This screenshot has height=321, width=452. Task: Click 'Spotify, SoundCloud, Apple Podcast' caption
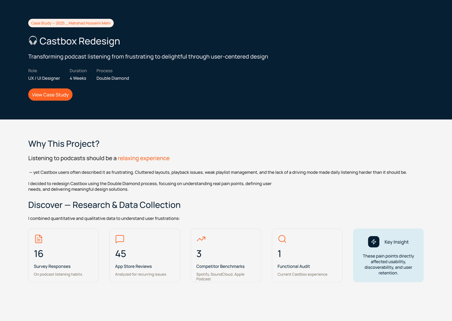[x=220, y=276]
